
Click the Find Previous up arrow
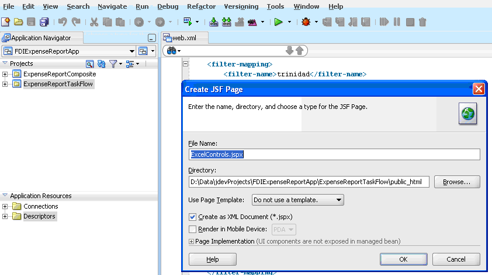coord(300,50)
